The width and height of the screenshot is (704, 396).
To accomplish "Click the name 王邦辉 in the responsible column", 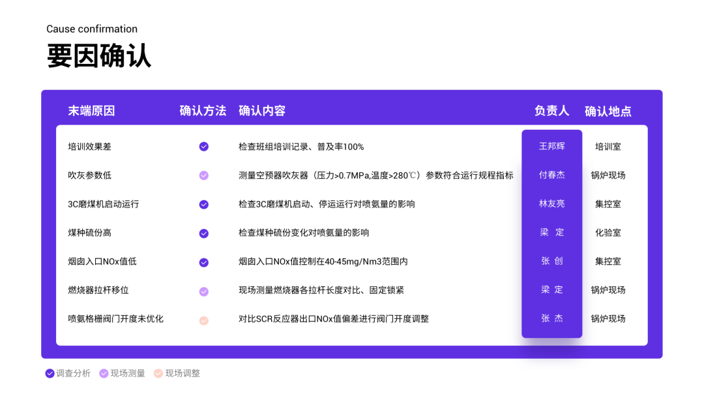I will pyautogui.click(x=551, y=146).
